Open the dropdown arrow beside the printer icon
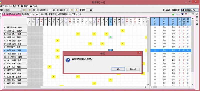This screenshot has width=200, height=91. [179, 14]
